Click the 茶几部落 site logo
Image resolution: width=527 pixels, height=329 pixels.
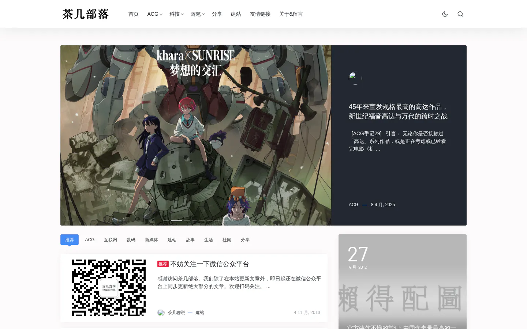86,14
